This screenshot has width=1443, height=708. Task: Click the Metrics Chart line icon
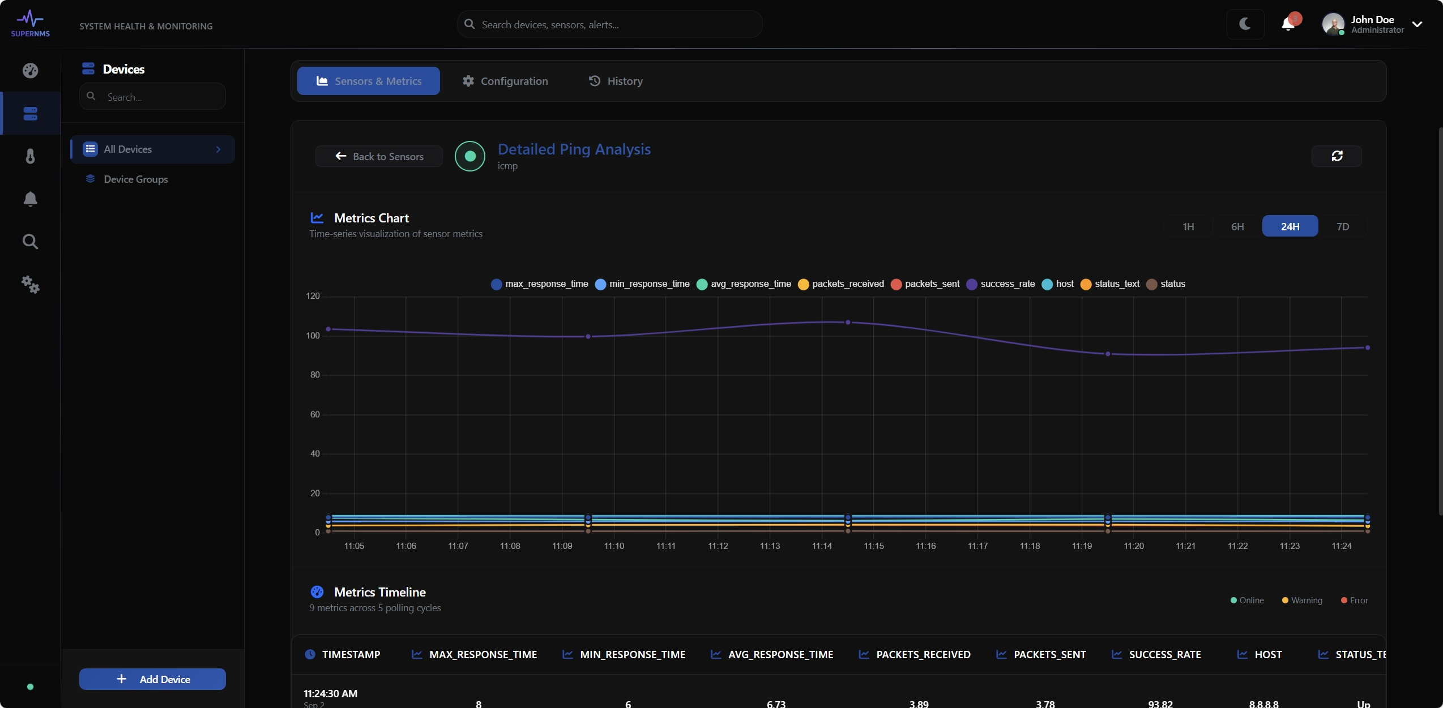click(317, 218)
